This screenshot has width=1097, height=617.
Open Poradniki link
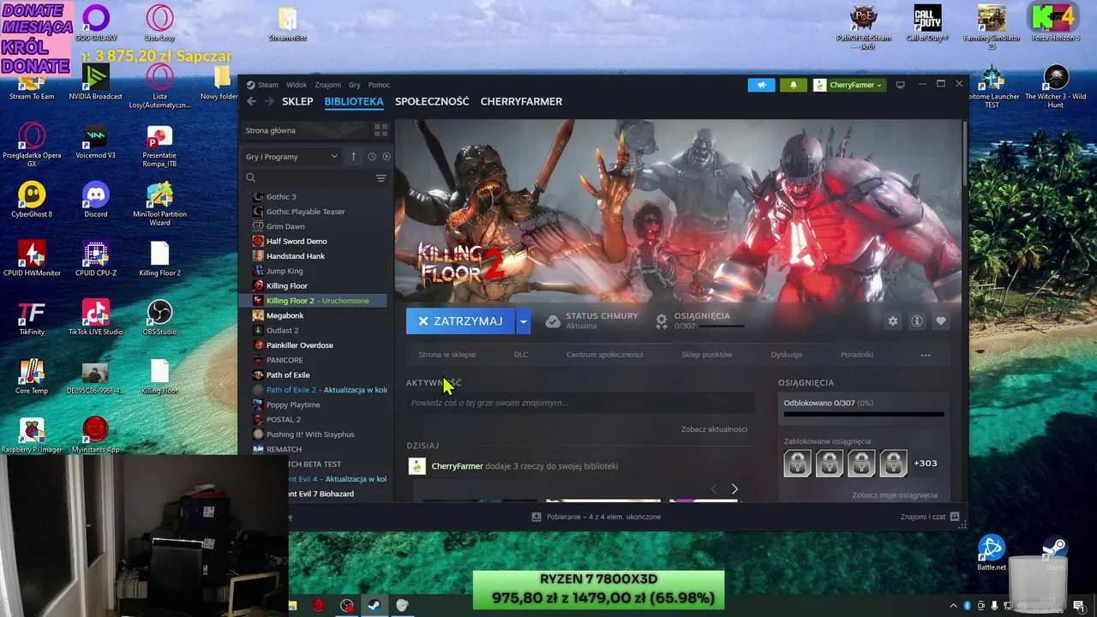(x=856, y=354)
